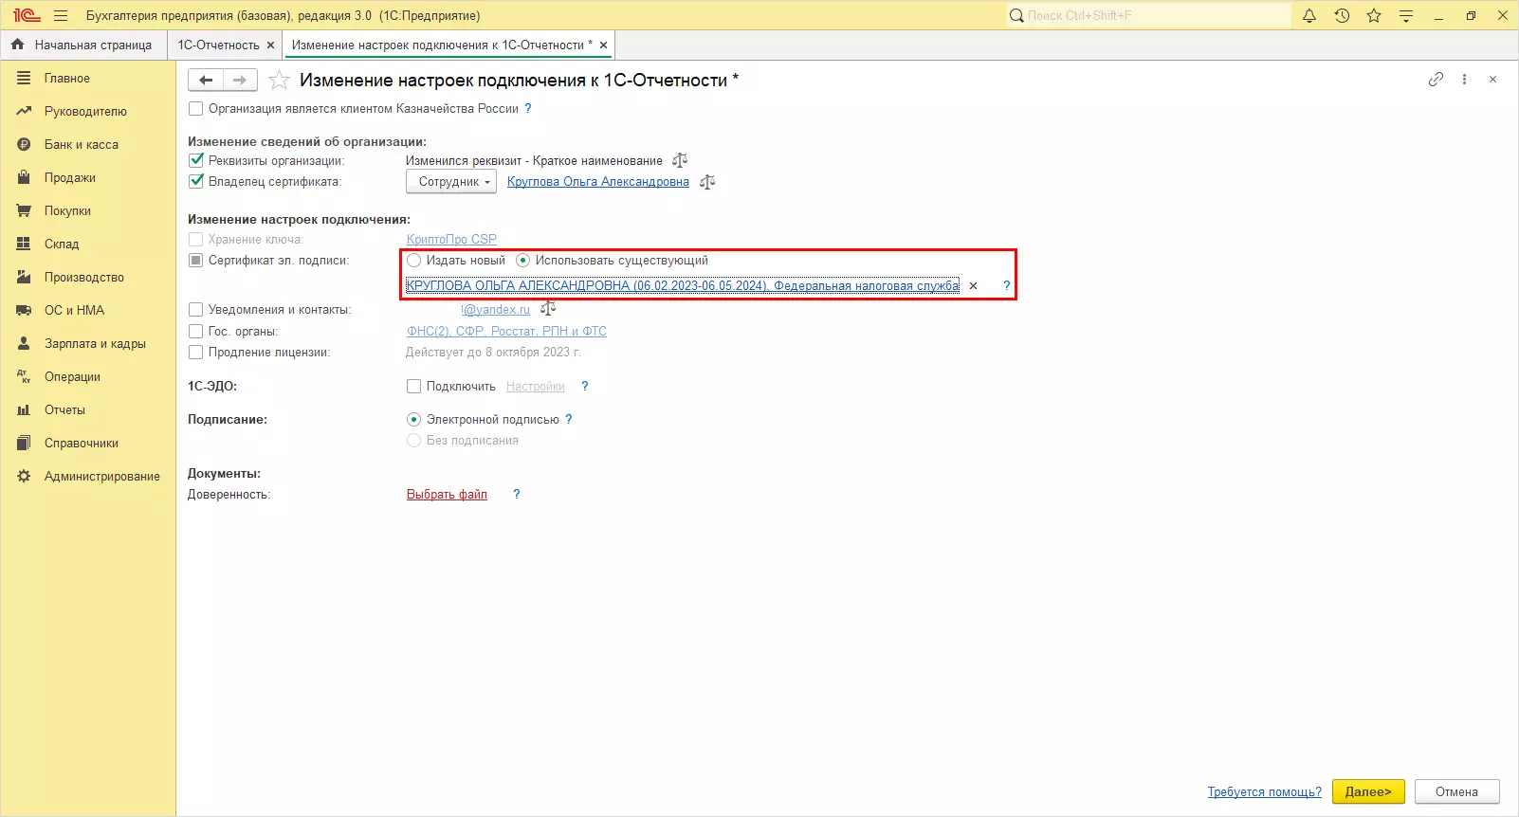Toggle the Сертификат эл. подписи checkbox
The width and height of the screenshot is (1519, 817).
[196, 260]
